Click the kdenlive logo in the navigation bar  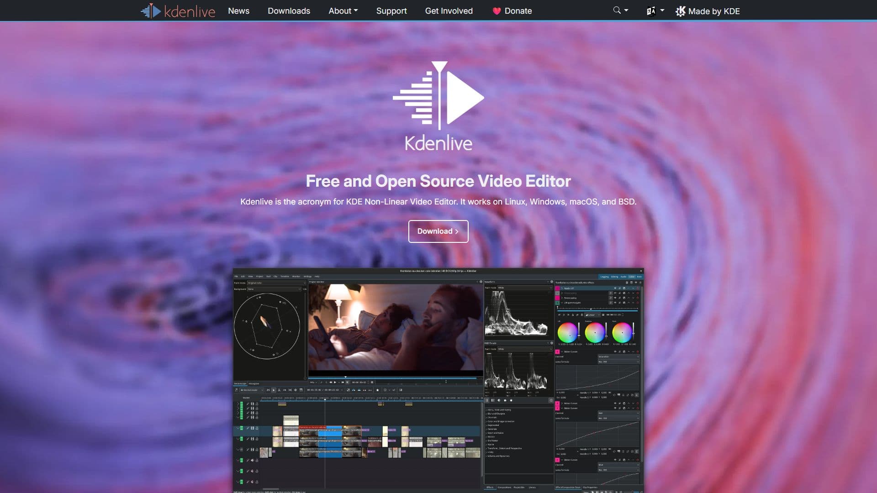coord(178,11)
